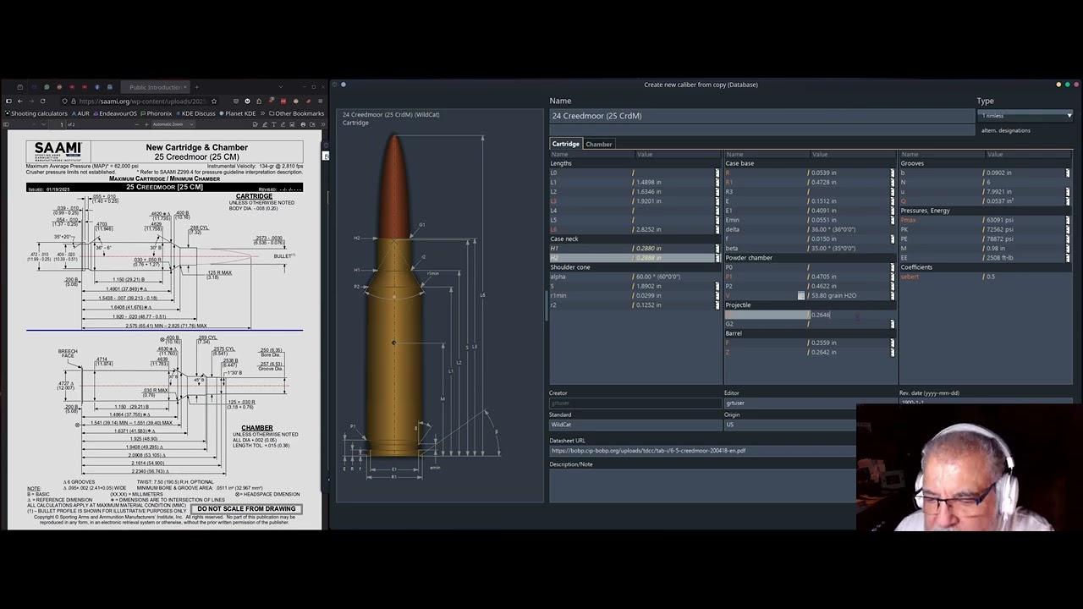Toggle the small box beside the V value
Viewport: 1083px width, 609px height.
tap(801, 295)
